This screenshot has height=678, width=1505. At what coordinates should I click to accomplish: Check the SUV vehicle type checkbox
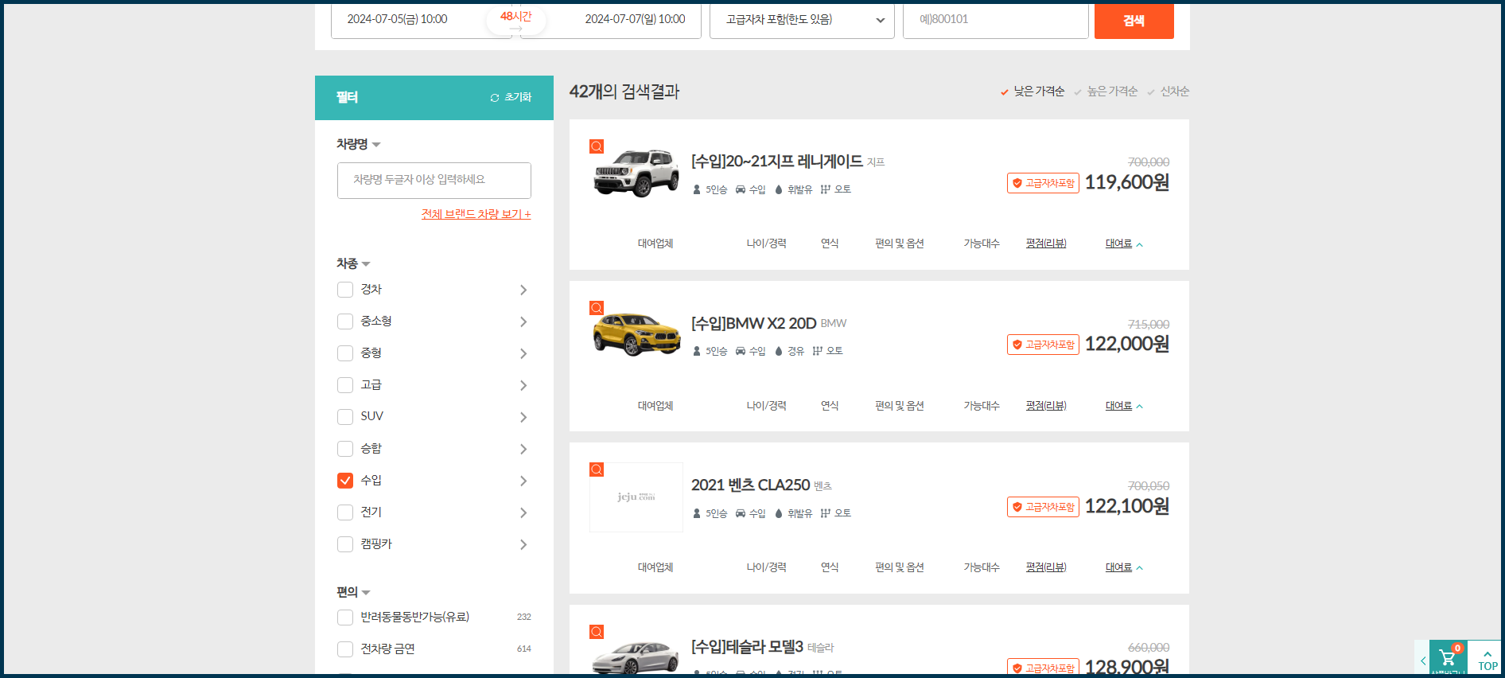click(345, 417)
